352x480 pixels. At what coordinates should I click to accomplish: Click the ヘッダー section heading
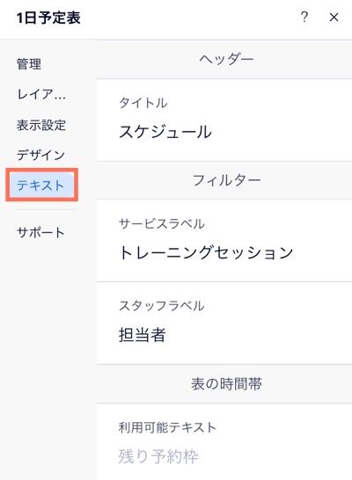pyautogui.click(x=226, y=59)
